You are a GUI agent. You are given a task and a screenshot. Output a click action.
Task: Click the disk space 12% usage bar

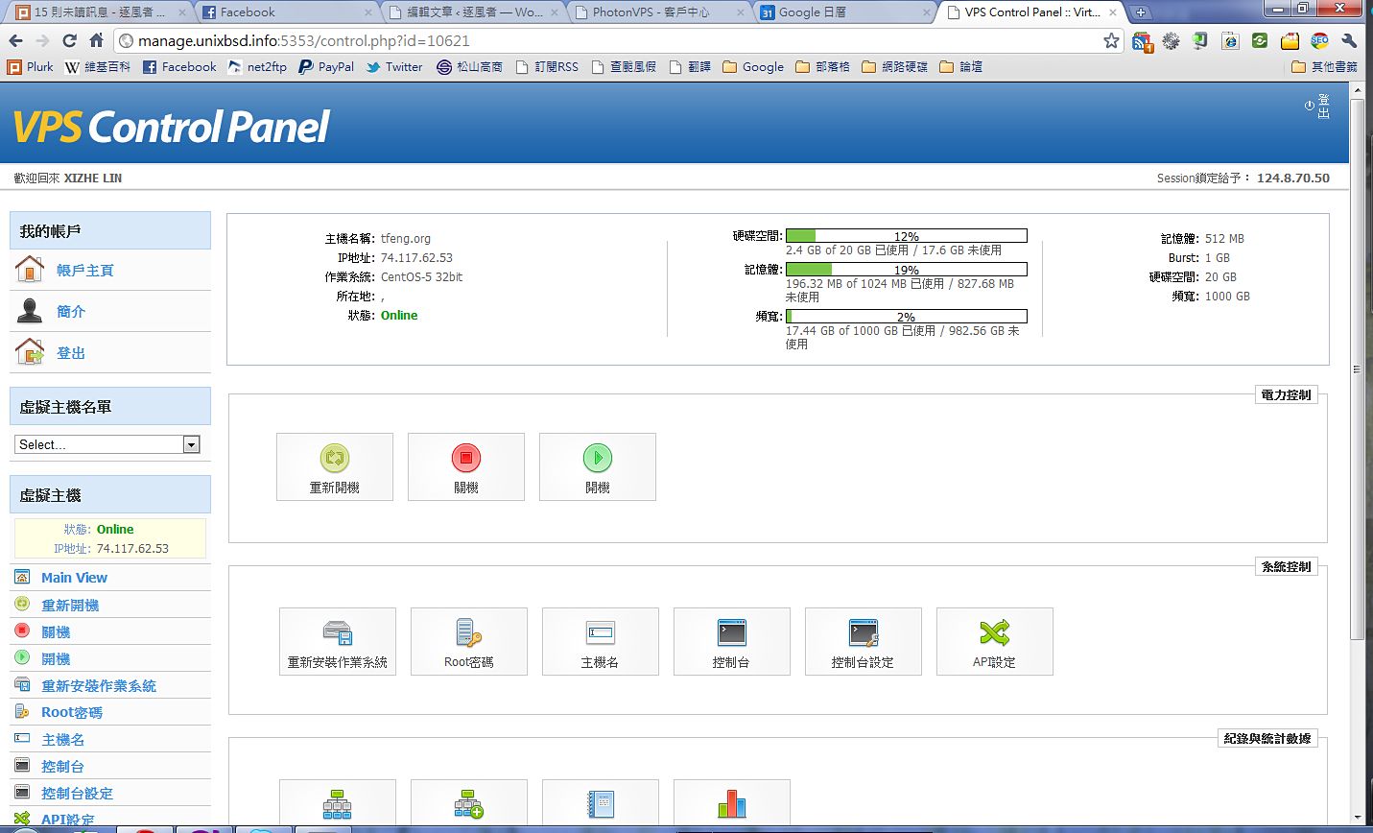click(907, 235)
